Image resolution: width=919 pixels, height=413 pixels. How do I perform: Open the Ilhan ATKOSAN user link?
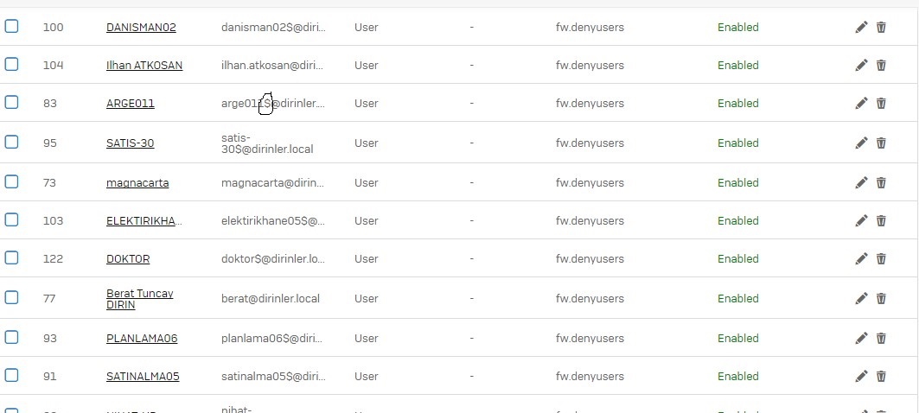coord(144,66)
